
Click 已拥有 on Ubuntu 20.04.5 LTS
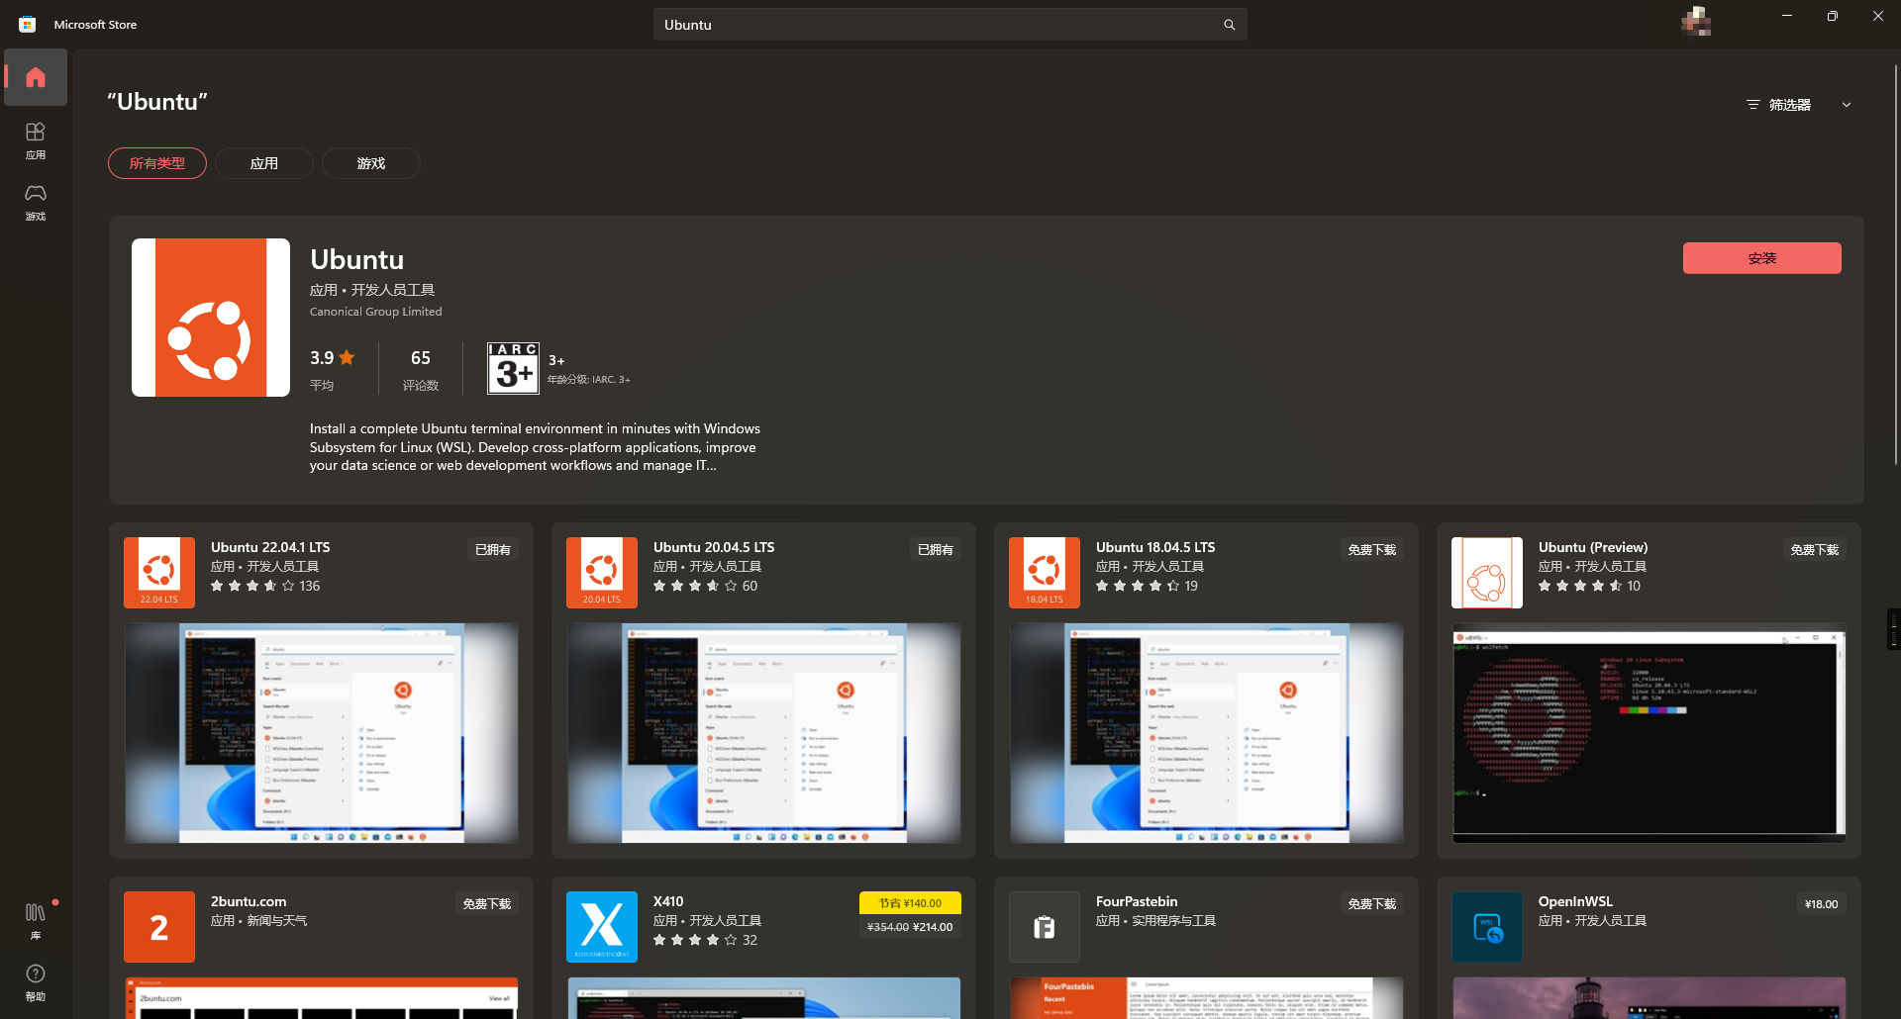(936, 550)
